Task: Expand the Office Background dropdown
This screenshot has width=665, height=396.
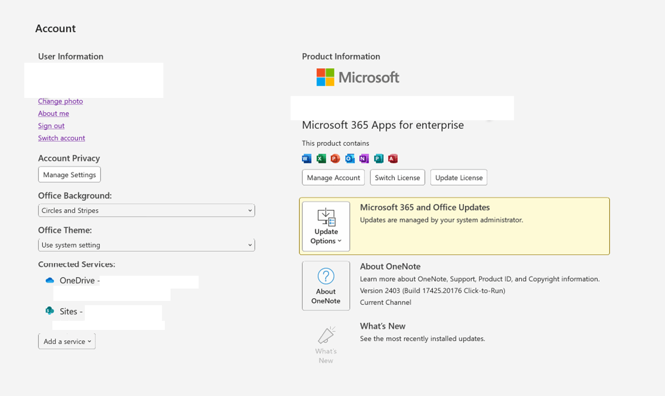Action: click(x=146, y=210)
